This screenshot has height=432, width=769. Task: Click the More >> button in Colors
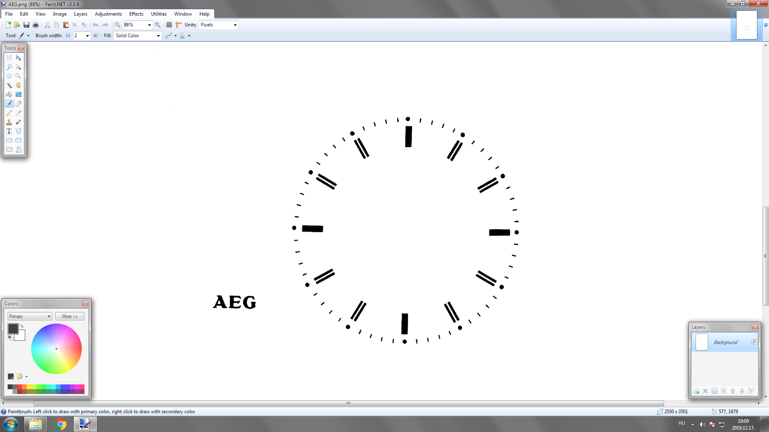coord(70,316)
